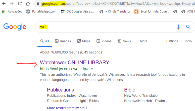Expand the More search categories menu
The width and height of the screenshot is (195, 111).
142,41
